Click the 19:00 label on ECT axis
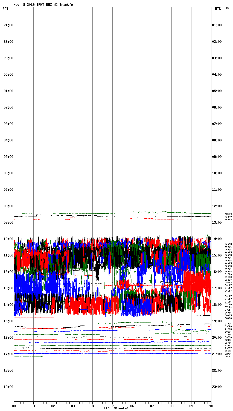 point(8,387)
